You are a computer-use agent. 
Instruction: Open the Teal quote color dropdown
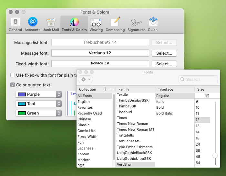[38, 104]
